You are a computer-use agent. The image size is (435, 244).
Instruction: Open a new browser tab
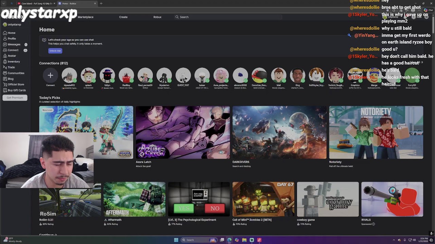click(x=101, y=3)
